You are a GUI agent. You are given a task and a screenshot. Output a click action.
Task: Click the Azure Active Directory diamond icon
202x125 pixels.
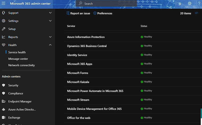(x=3, y=109)
